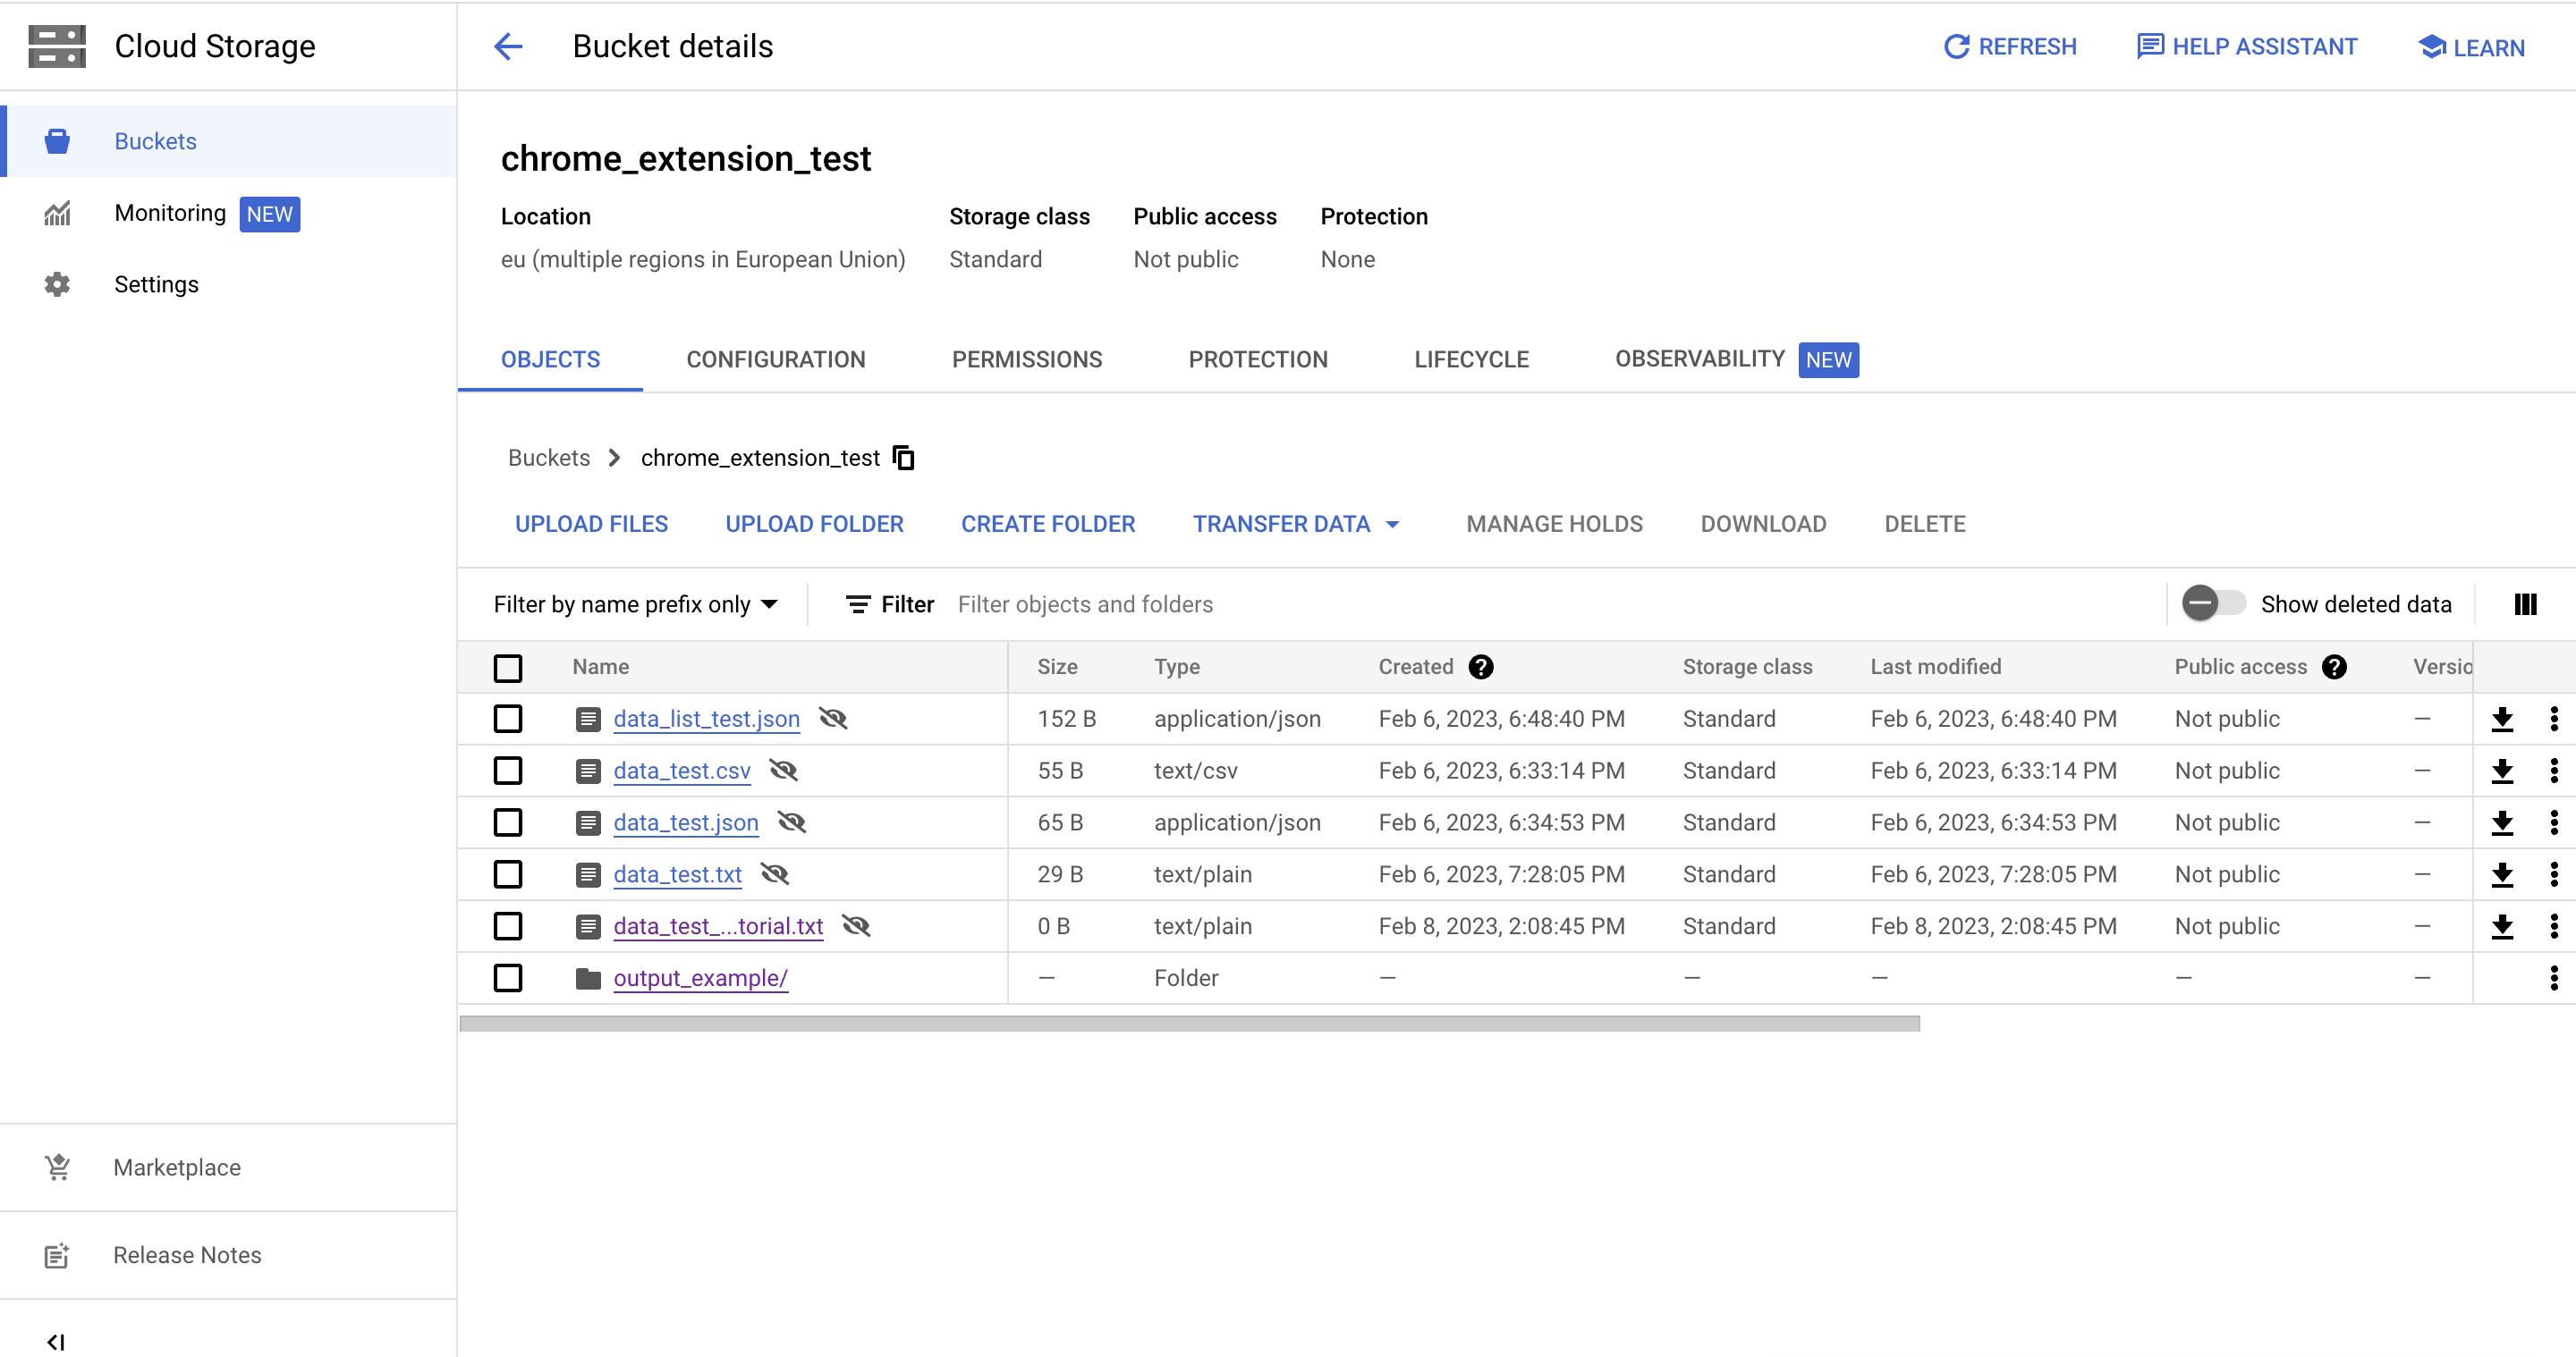Open the data_list_test.json file link
2576x1357 pixels.
click(x=706, y=720)
